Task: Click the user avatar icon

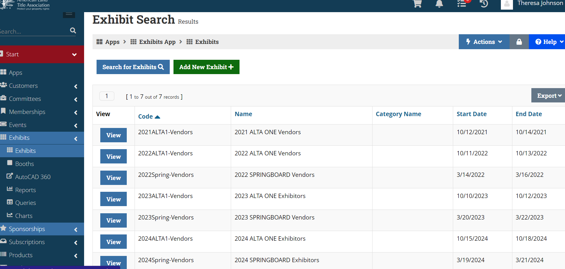Action: 507,4
